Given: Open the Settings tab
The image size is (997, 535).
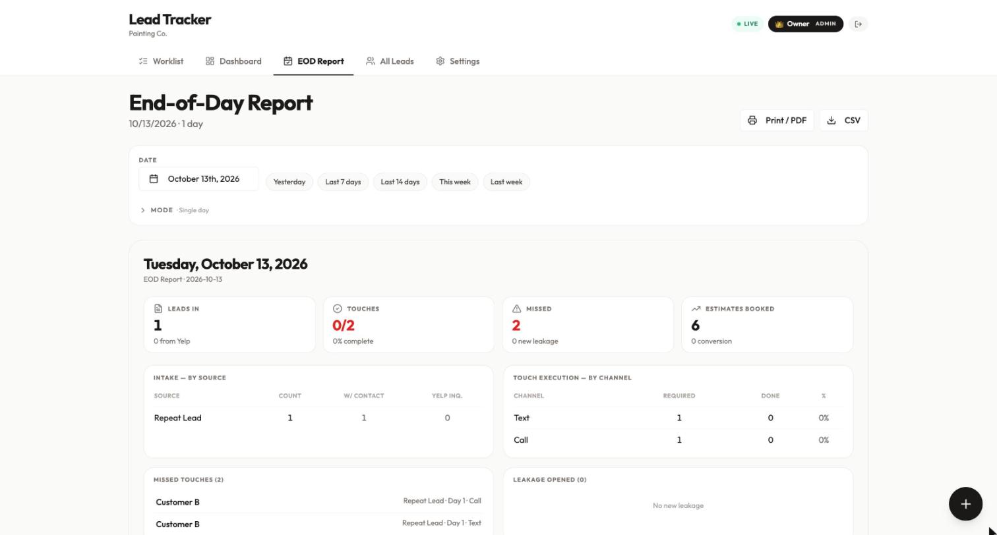Looking at the screenshot, I should [458, 61].
